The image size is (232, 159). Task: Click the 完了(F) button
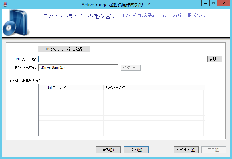coord(213,150)
